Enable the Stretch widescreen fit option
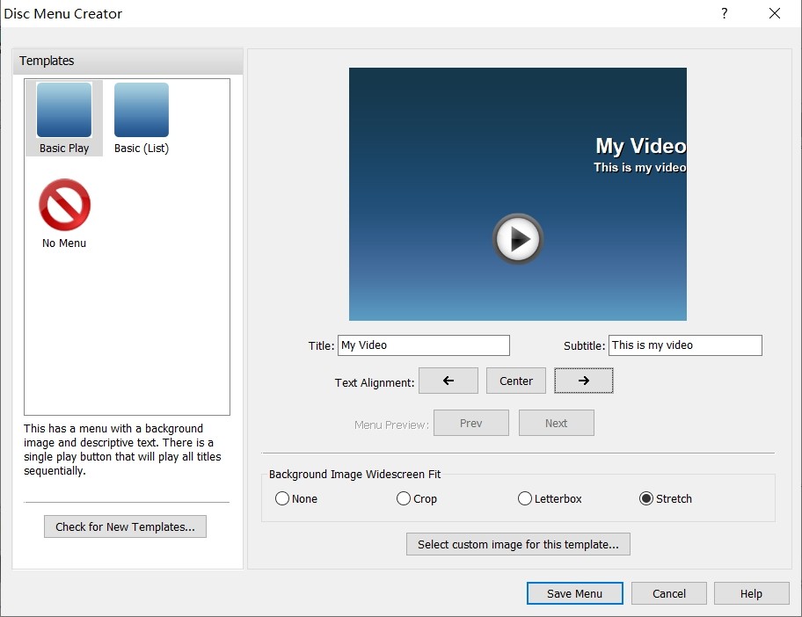The height and width of the screenshot is (617, 802). 646,498
